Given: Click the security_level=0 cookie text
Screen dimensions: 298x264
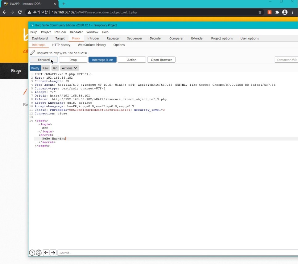Looking at the screenshot, I should tap(149, 110).
